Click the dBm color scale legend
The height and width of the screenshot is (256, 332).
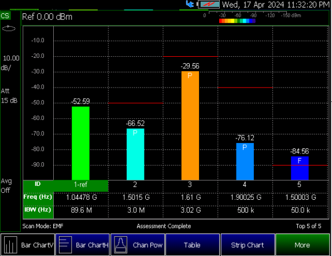237,21
